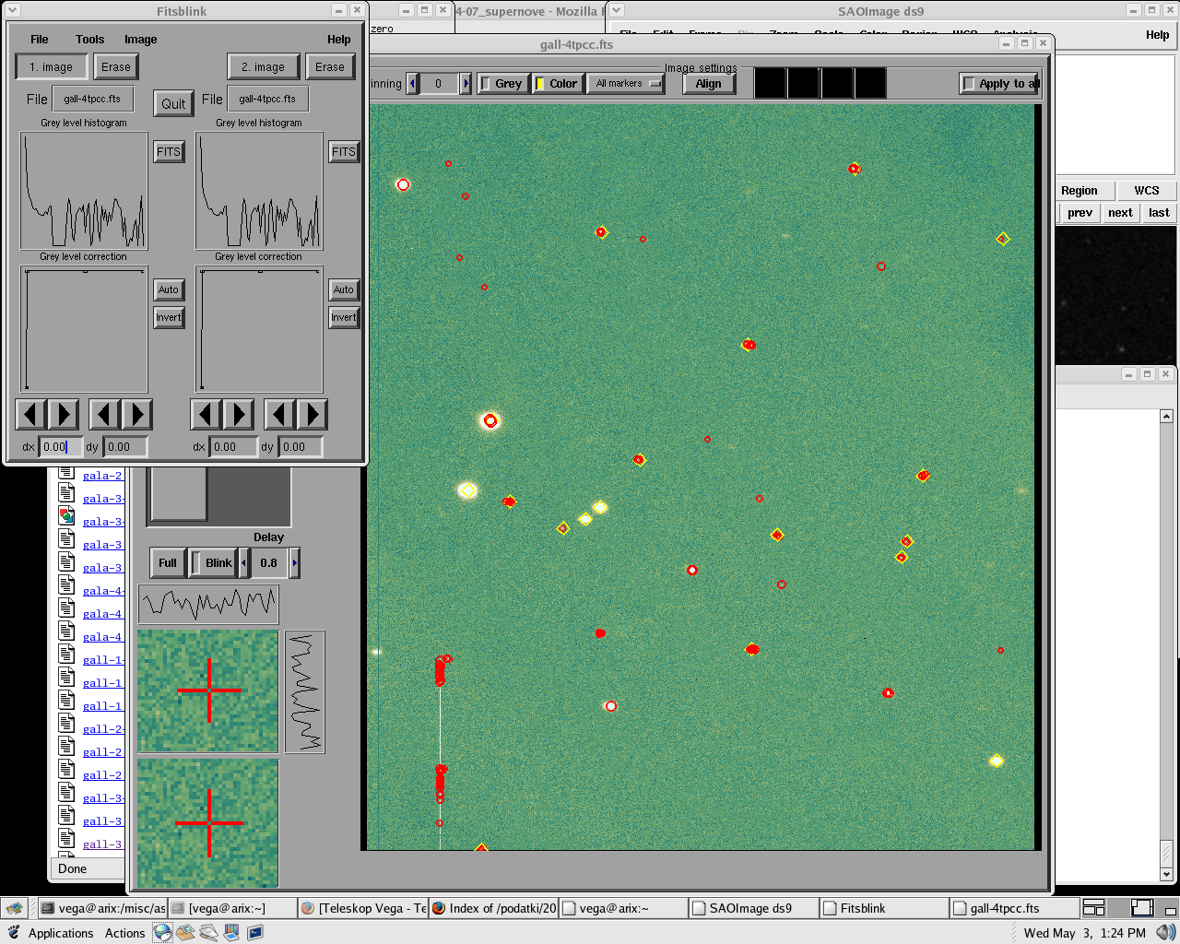Toggle the Blink button
The width and height of the screenshot is (1180, 944).
213,563
